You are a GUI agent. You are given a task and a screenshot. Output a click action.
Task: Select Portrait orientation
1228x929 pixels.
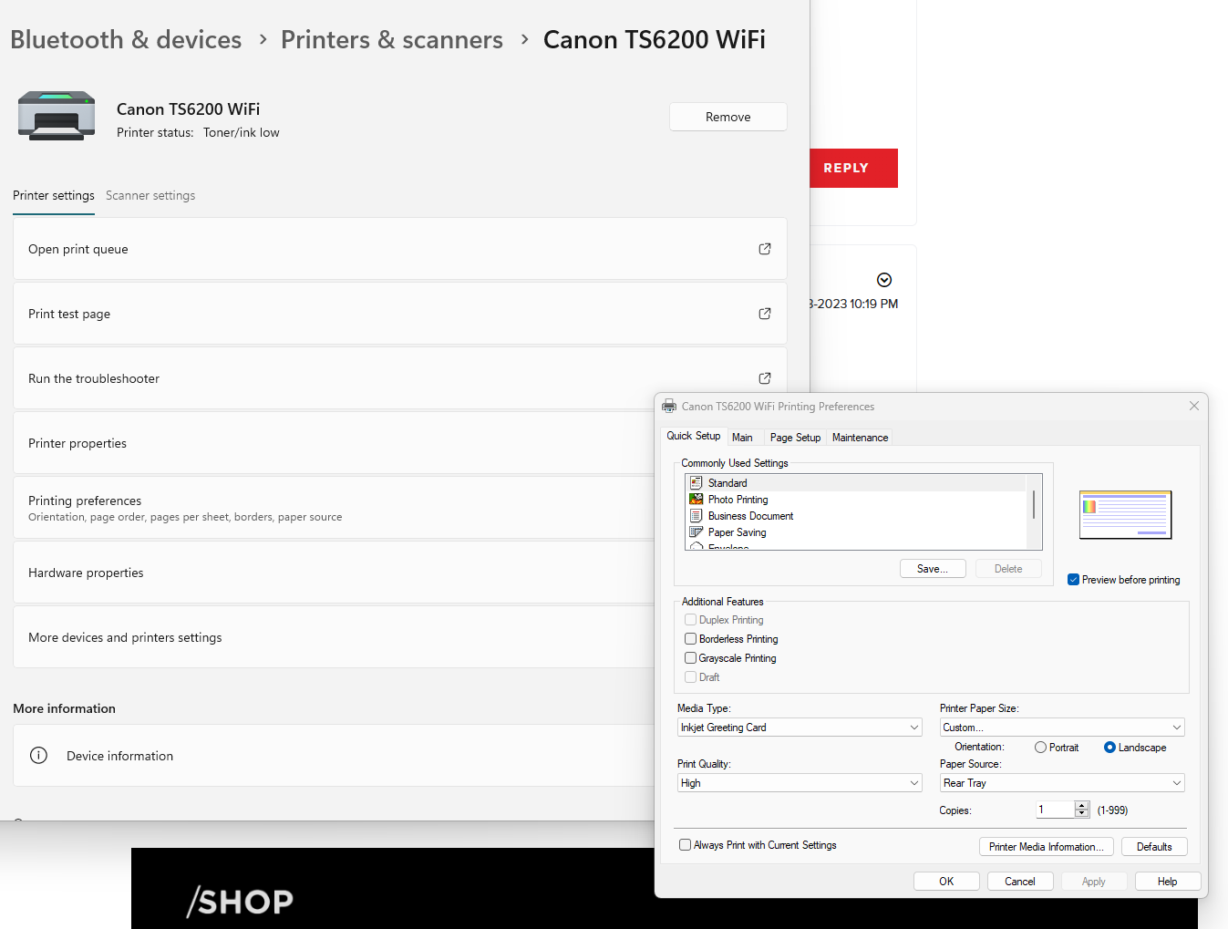click(x=1039, y=747)
